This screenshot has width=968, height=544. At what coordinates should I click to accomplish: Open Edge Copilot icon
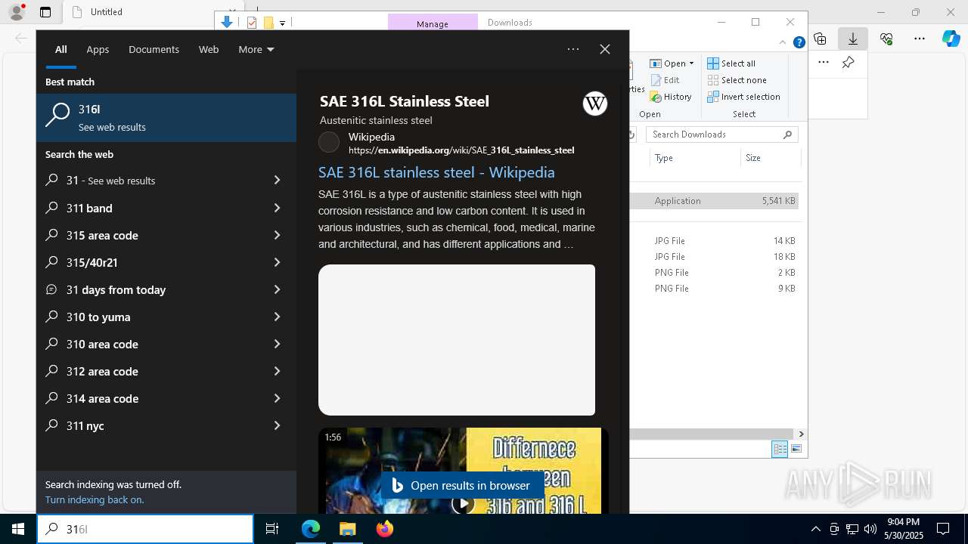coord(951,39)
